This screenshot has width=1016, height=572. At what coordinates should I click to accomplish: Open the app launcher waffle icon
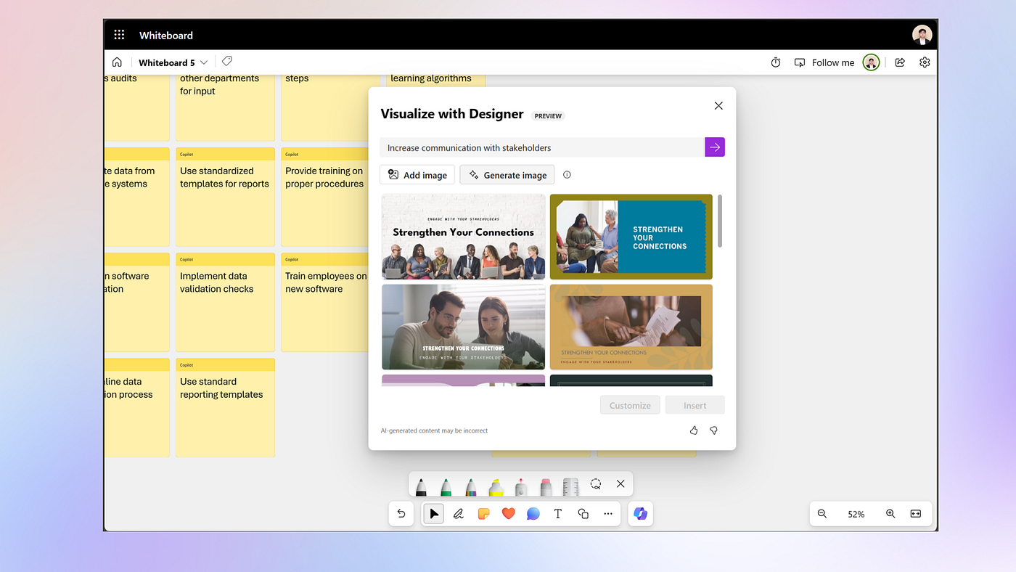click(x=120, y=35)
